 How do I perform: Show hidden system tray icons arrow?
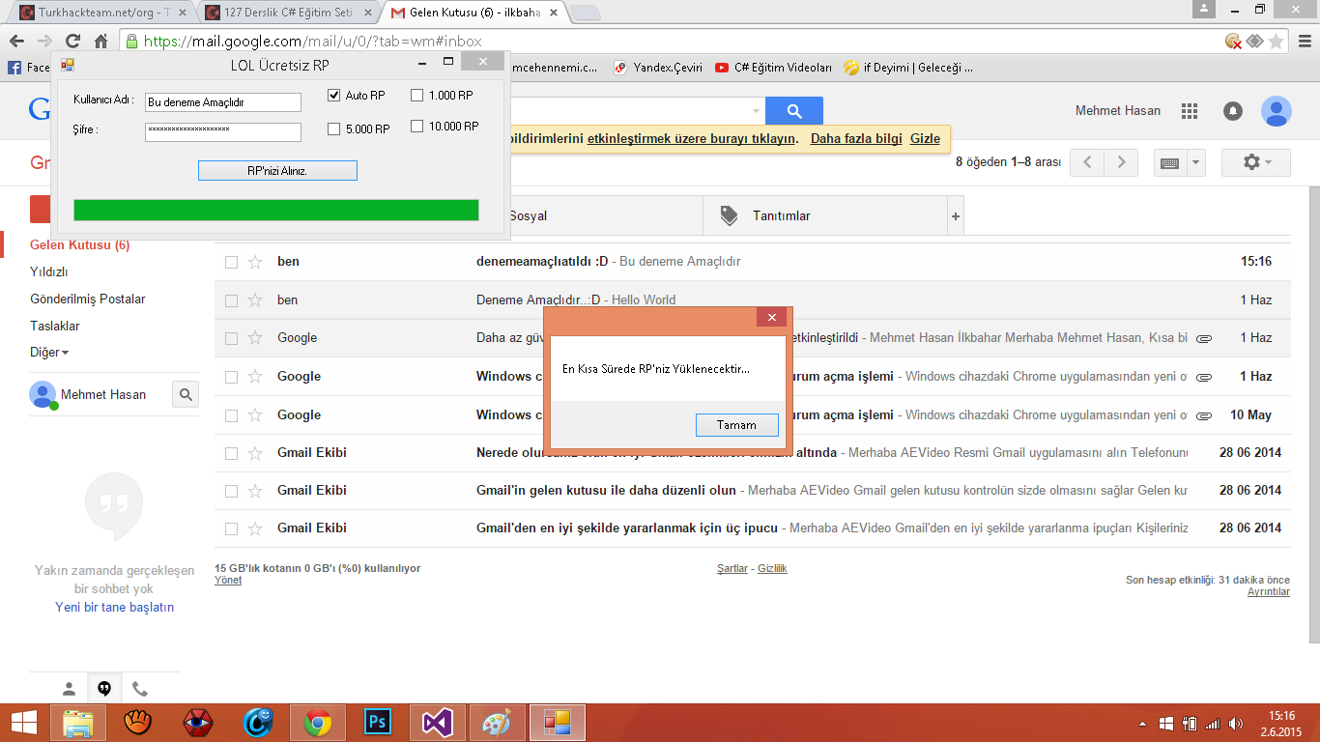pyautogui.click(x=1143, y=724)
